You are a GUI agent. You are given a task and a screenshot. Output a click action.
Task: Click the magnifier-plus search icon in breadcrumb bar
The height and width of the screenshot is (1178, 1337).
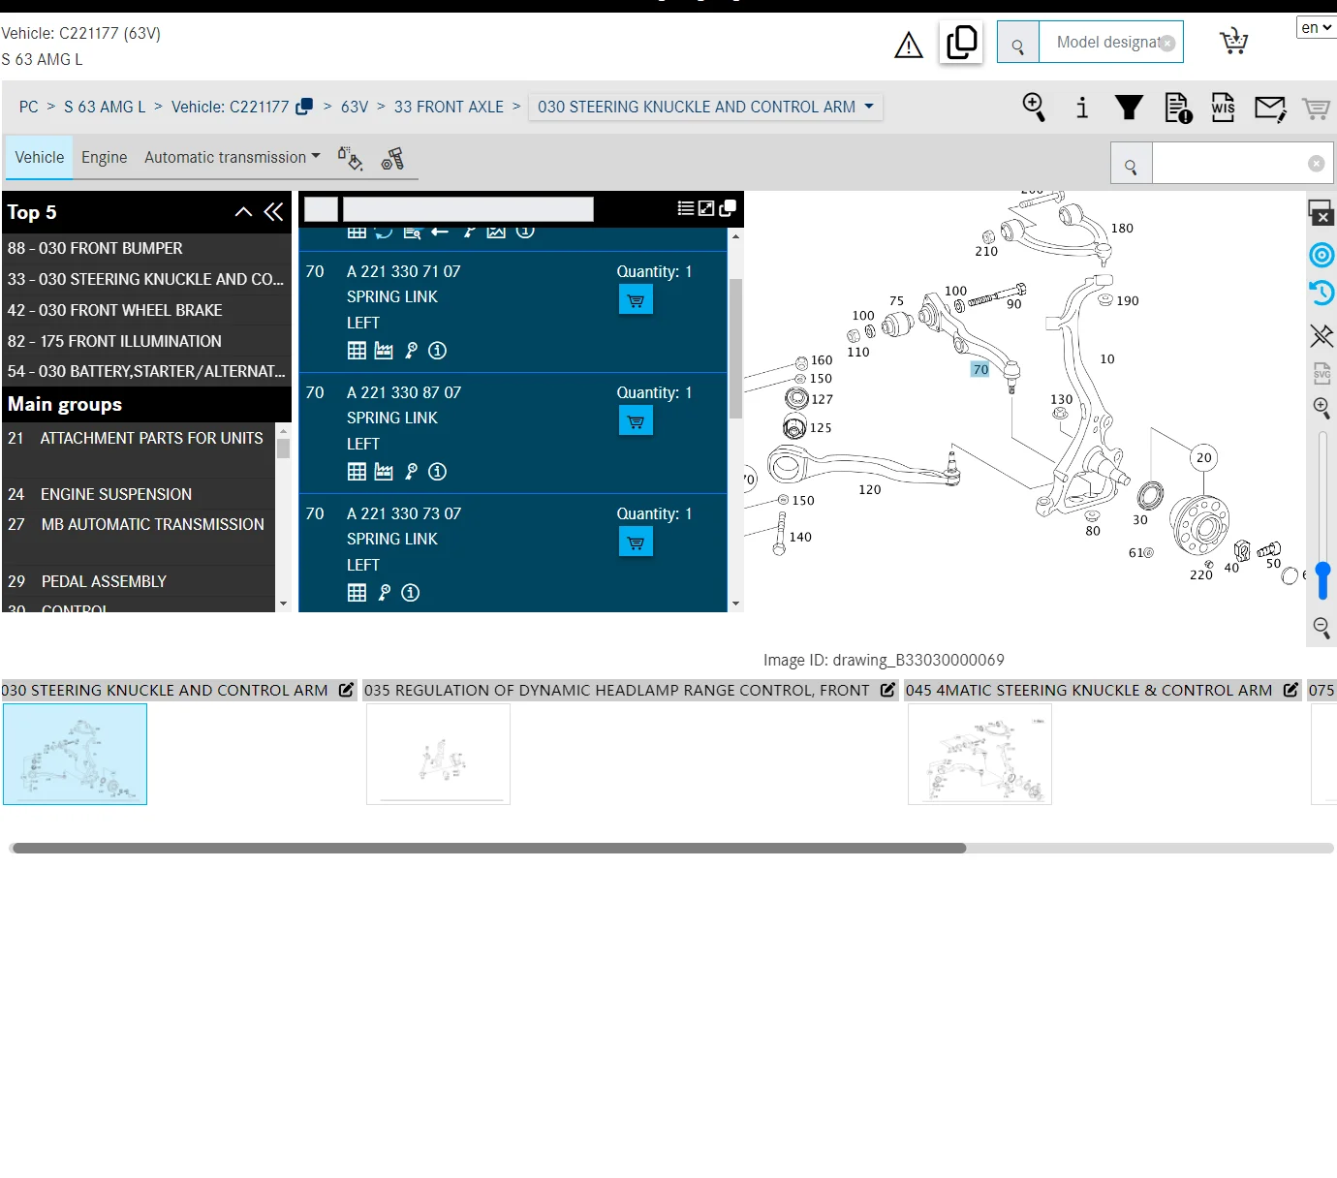[x=1035, y=107]
